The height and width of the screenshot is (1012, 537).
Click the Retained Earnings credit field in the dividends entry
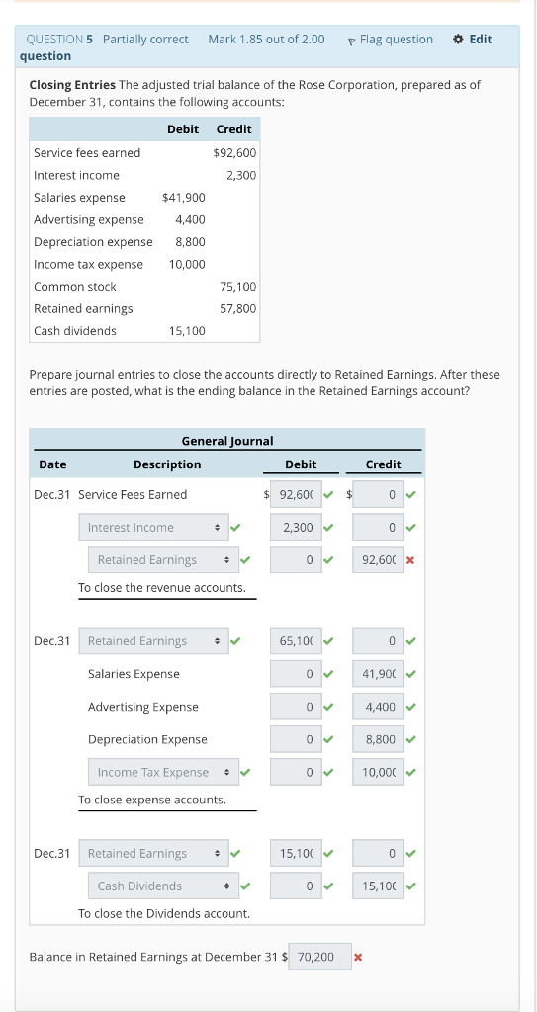[378, 853]
